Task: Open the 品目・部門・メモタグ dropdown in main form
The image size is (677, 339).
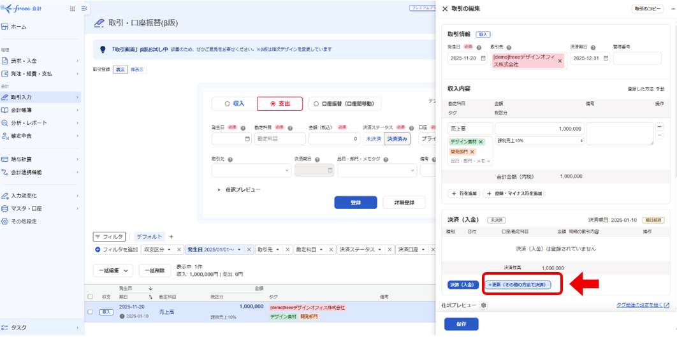Action: [x=377, y=170]
